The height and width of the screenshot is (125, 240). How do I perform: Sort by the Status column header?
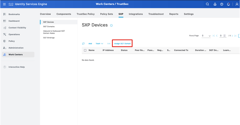point(124,50)
